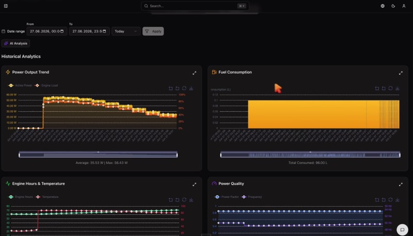The width and height of the screenshot is (413, 236).
Task: Reset zoom on Power Output Trend chart
Action: (x=177, y=88)
